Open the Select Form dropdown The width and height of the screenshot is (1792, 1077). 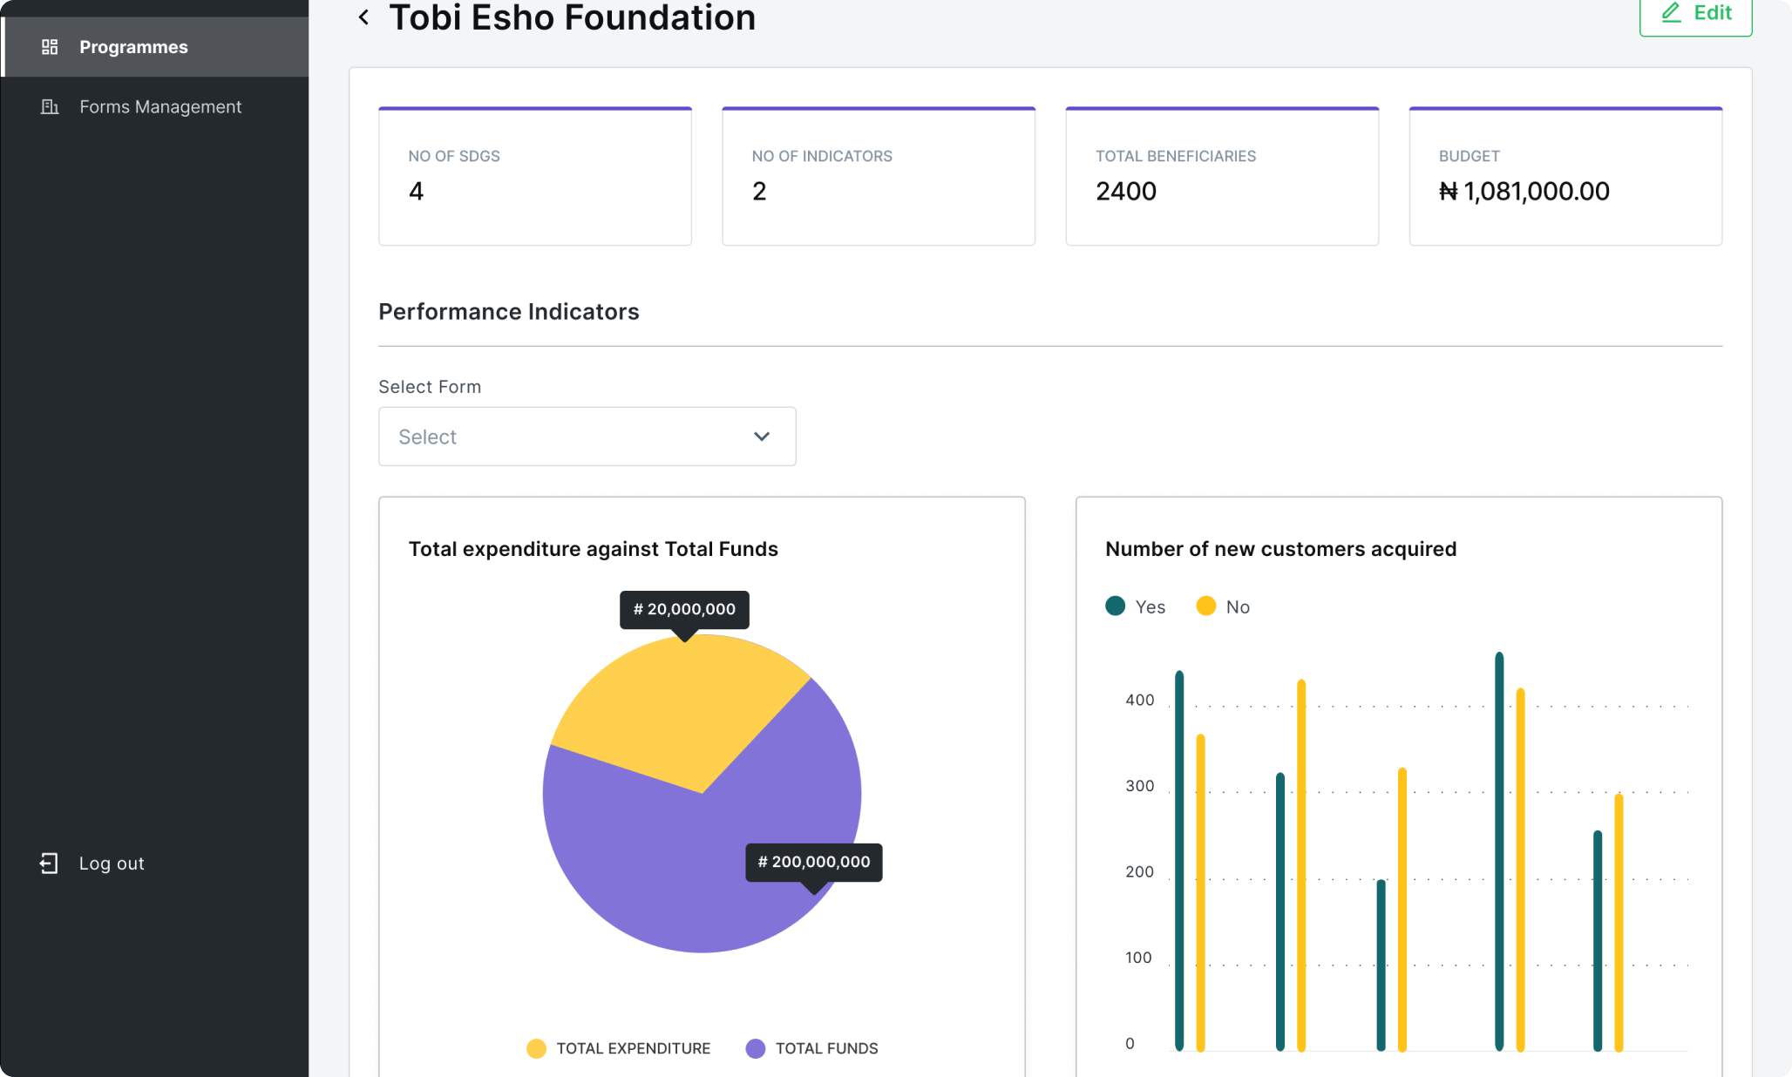(587, 437)
